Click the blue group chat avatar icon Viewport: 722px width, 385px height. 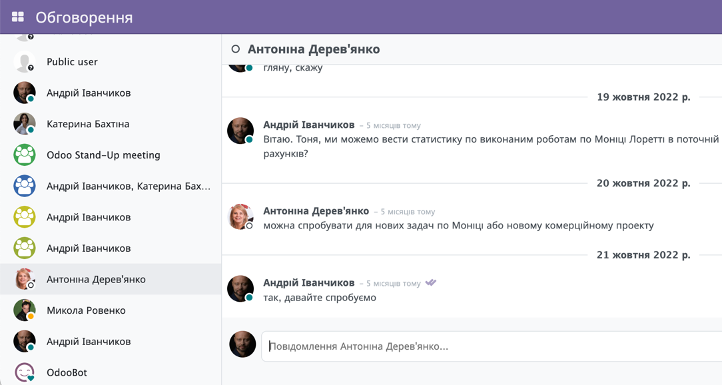point(25,186)
